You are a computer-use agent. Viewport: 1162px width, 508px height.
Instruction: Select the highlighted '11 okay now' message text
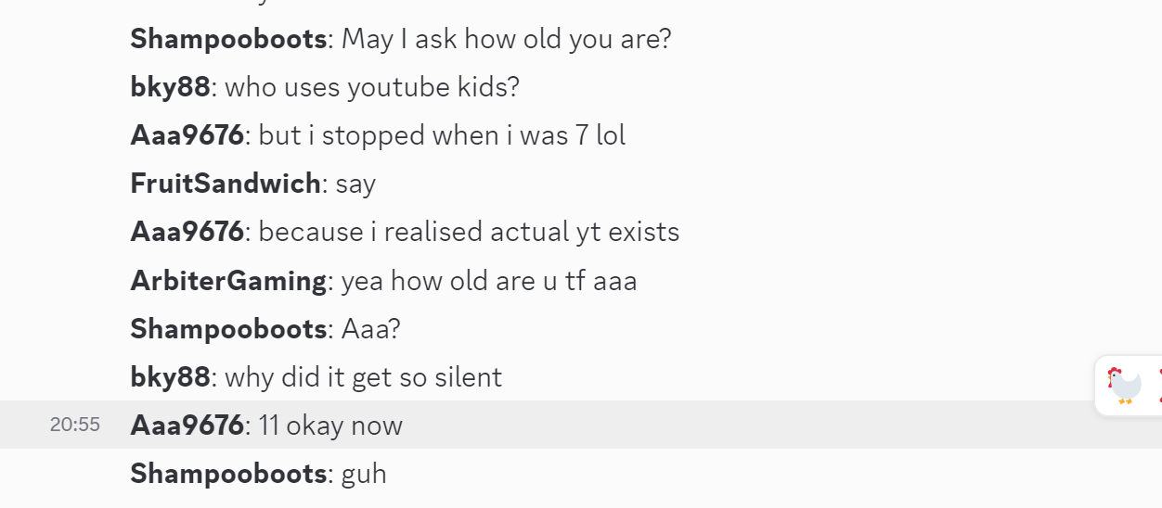point(330,425)
